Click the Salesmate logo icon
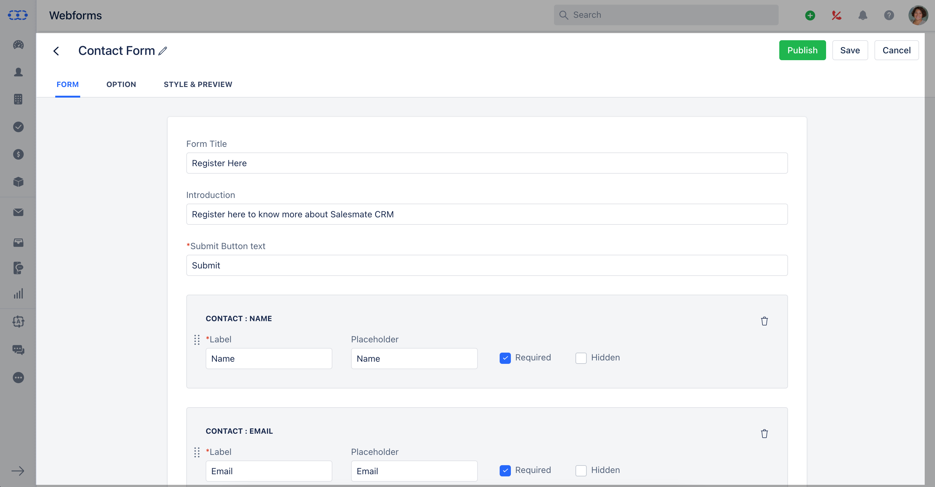 (18, 15)
